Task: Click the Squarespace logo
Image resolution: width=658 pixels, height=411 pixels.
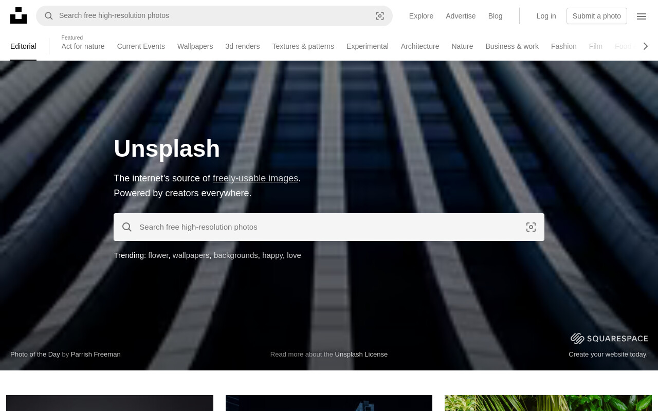Action: [609, 338]
